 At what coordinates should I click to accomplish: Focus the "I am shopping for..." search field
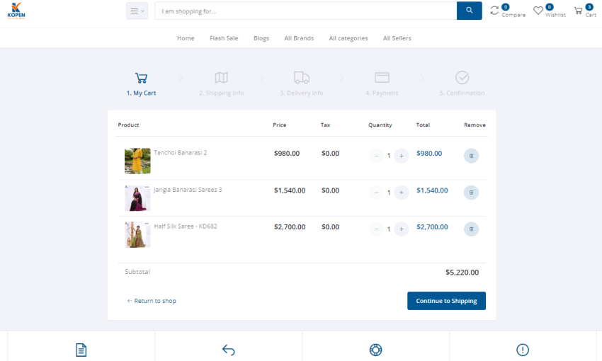[305, 11]
